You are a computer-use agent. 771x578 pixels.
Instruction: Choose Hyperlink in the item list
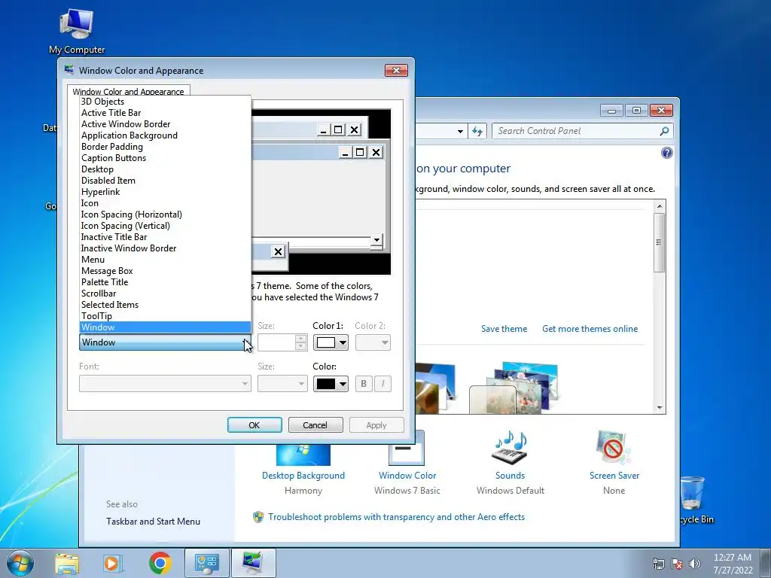[x=165, y=192]
